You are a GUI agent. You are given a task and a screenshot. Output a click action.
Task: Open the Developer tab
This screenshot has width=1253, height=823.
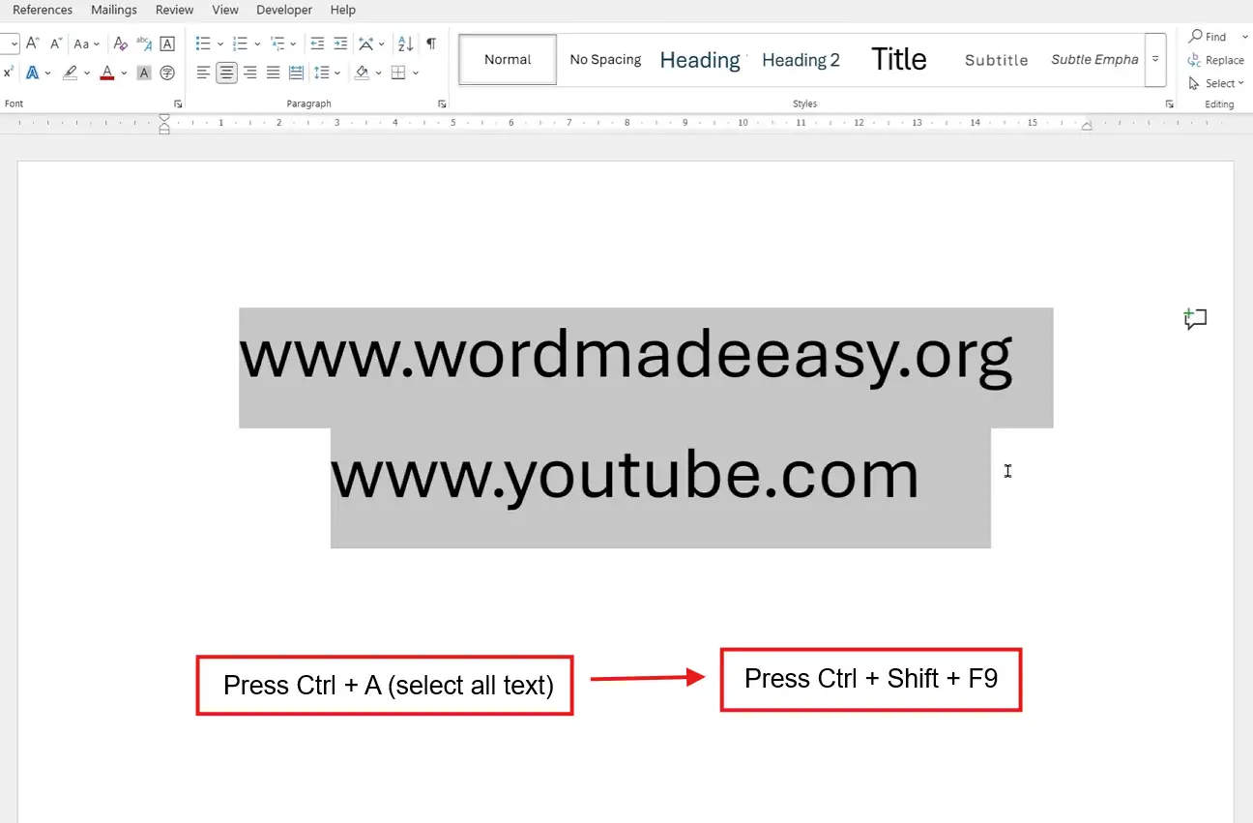tap(284, 10)
